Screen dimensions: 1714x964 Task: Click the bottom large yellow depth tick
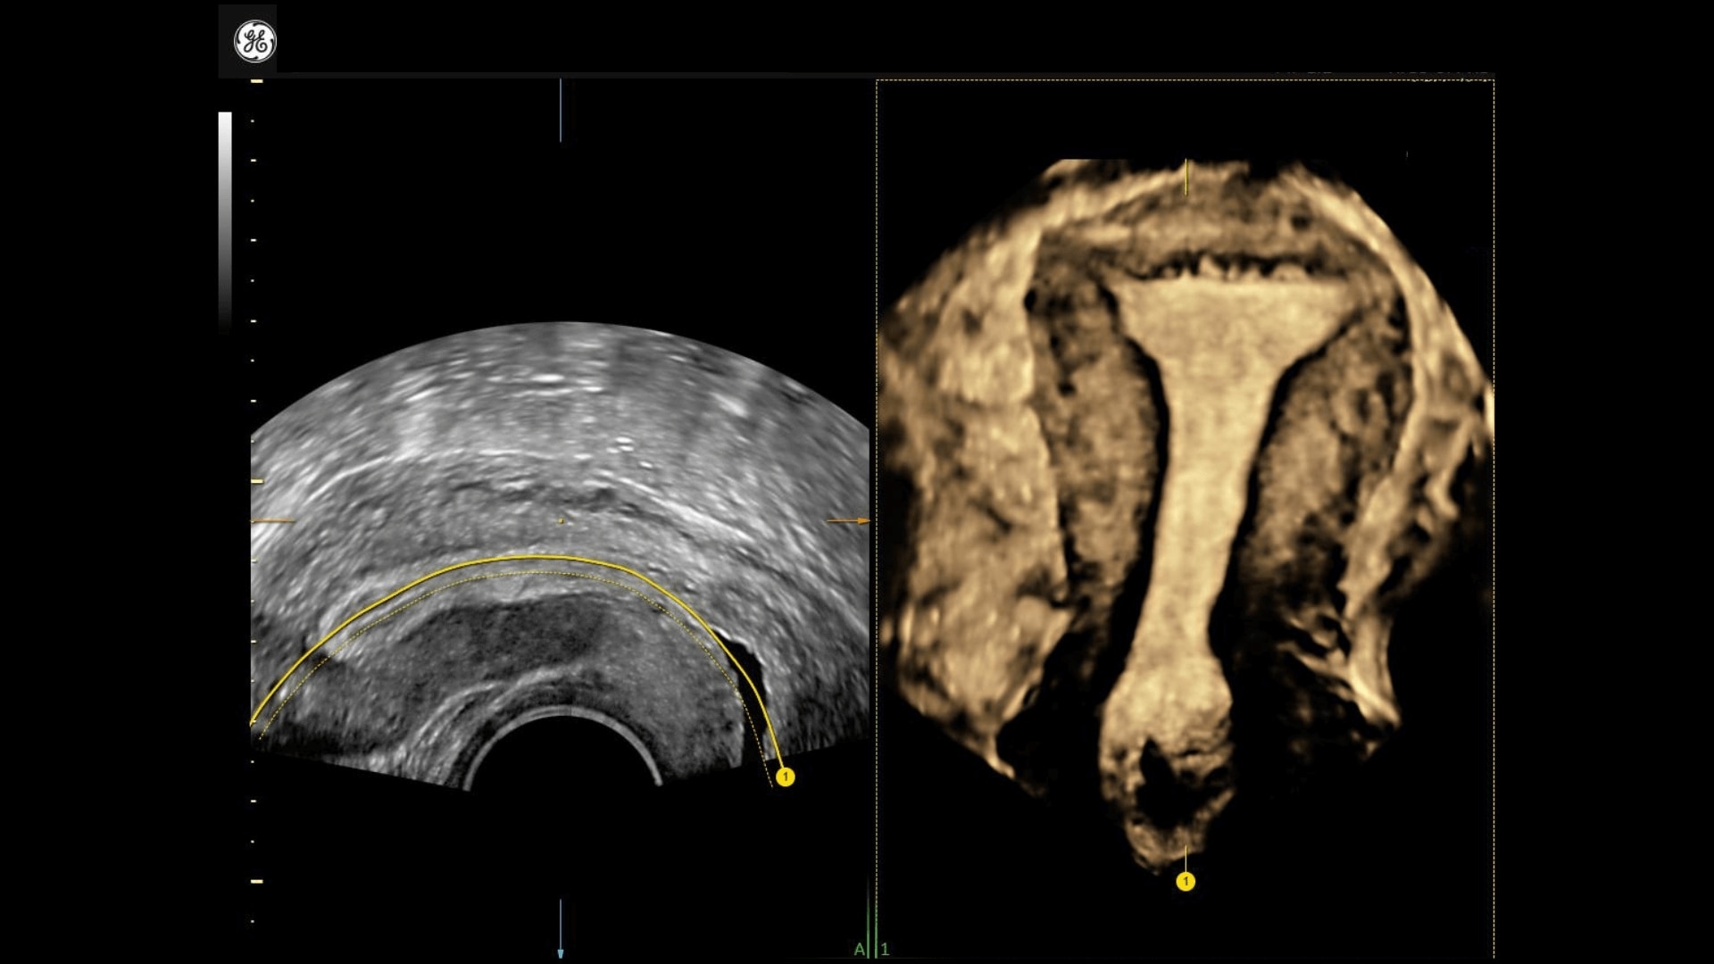click(257, 882)
